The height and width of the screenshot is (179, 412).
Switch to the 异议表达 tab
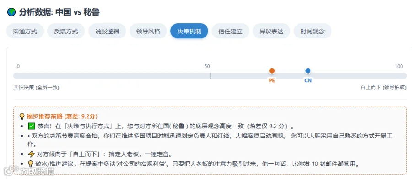[x=271, y=31]
